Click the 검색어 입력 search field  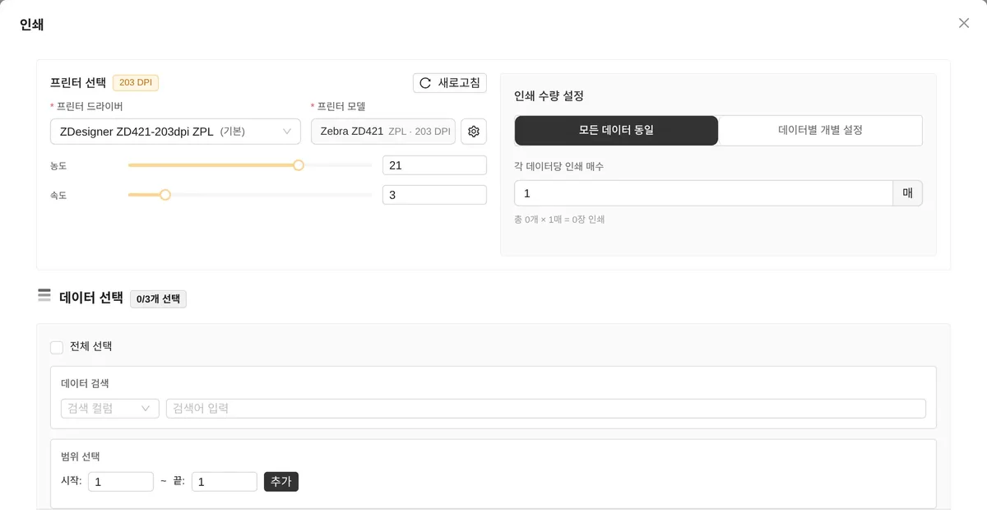[x=546, y=409]
